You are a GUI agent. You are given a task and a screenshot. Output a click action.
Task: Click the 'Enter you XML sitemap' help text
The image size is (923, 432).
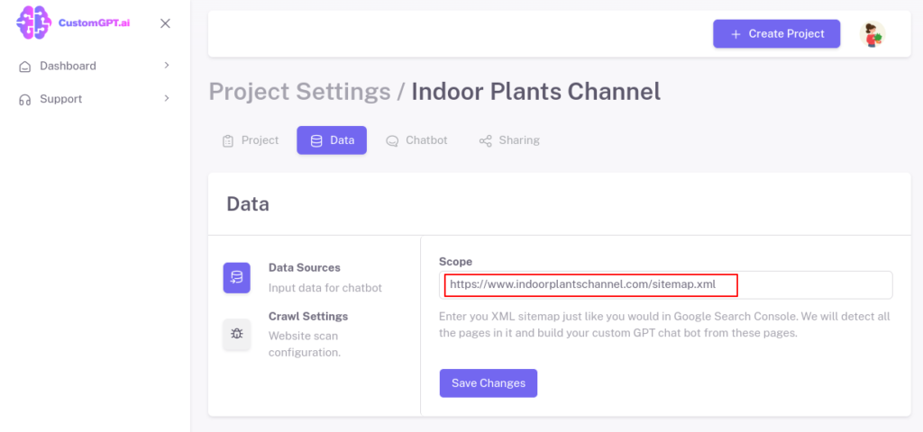(x=664, y=324)
